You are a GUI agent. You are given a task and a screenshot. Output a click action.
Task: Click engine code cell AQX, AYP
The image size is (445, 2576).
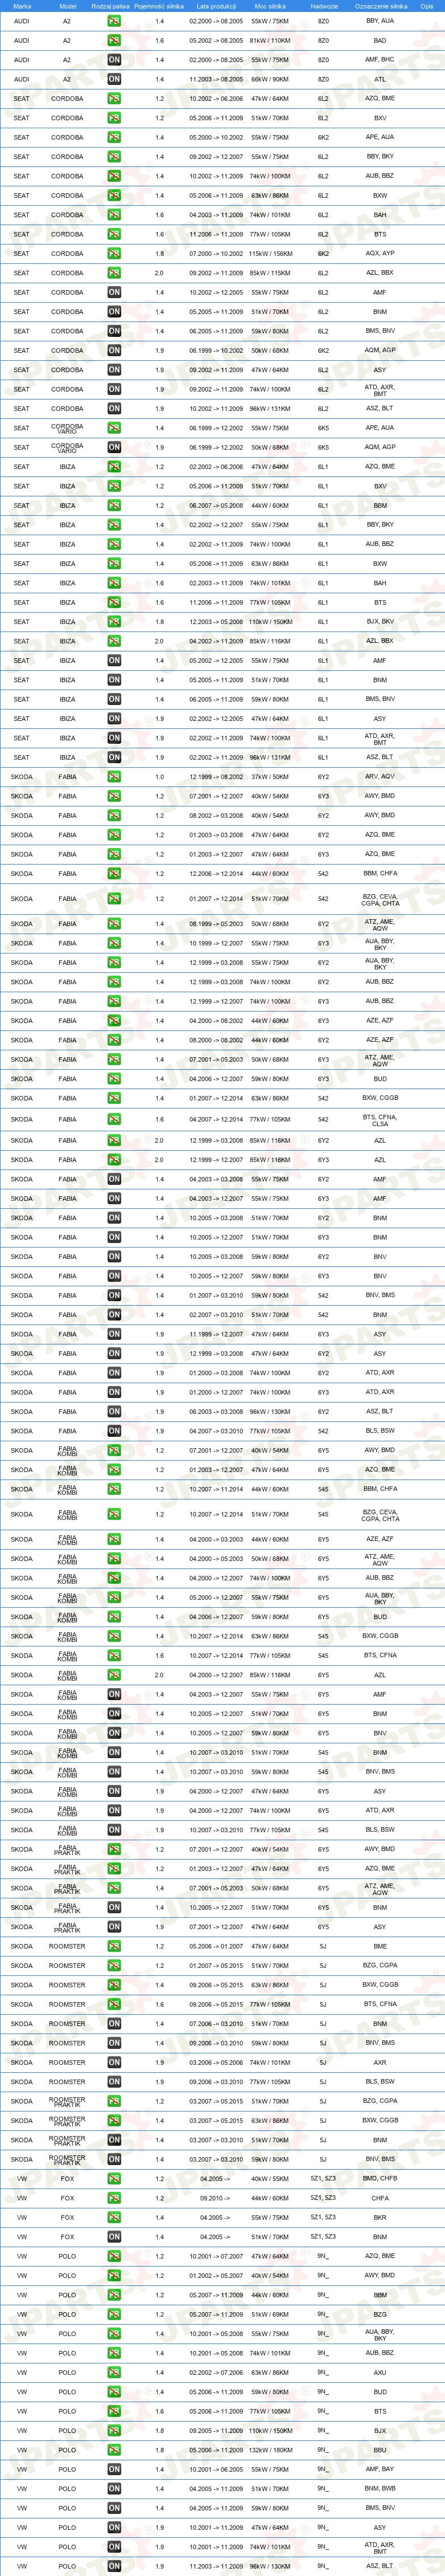coord(380,254)
